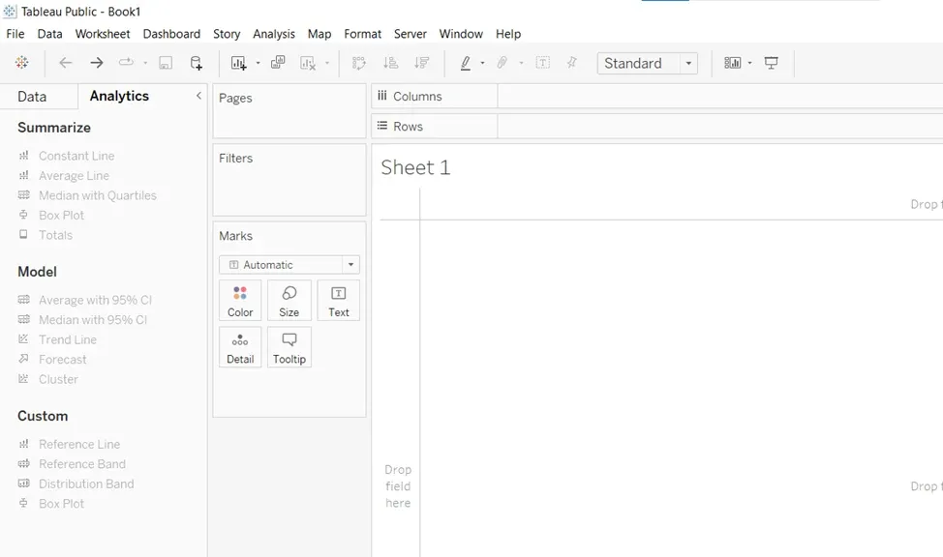Viewport: 943px width, 557px height.
Task: Open the new worksheet dropdown arrow
Action: [x=258, y=64]
